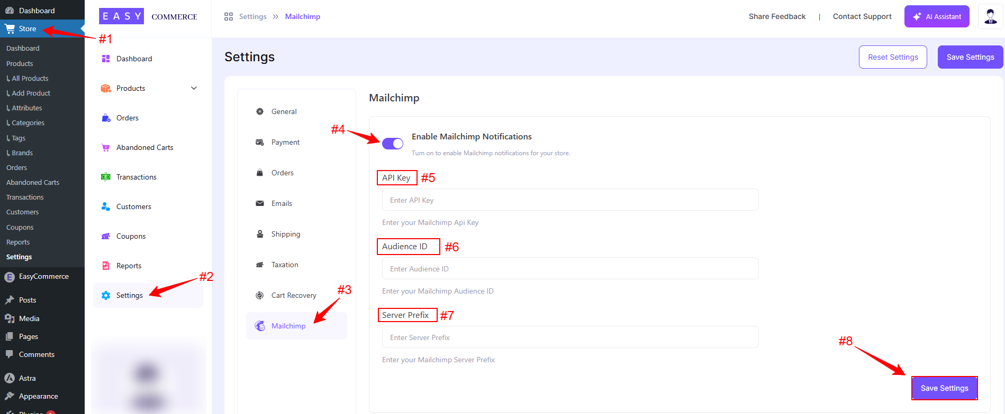The height and width of the screenshot is (414, 1005).
Task: Click the WordPress Dashboard gauge icon
Action: tap(10, 11)
